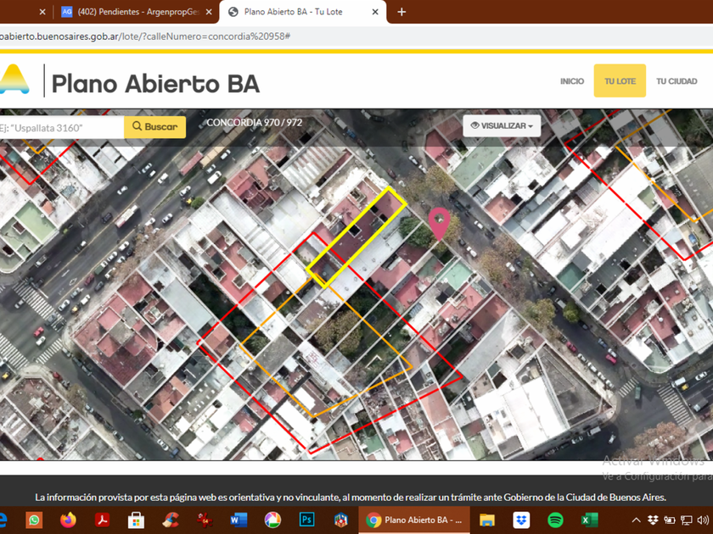Open Firefox from the taskbar
This screenshot has height=534, width=713.
tap(68, 520)
